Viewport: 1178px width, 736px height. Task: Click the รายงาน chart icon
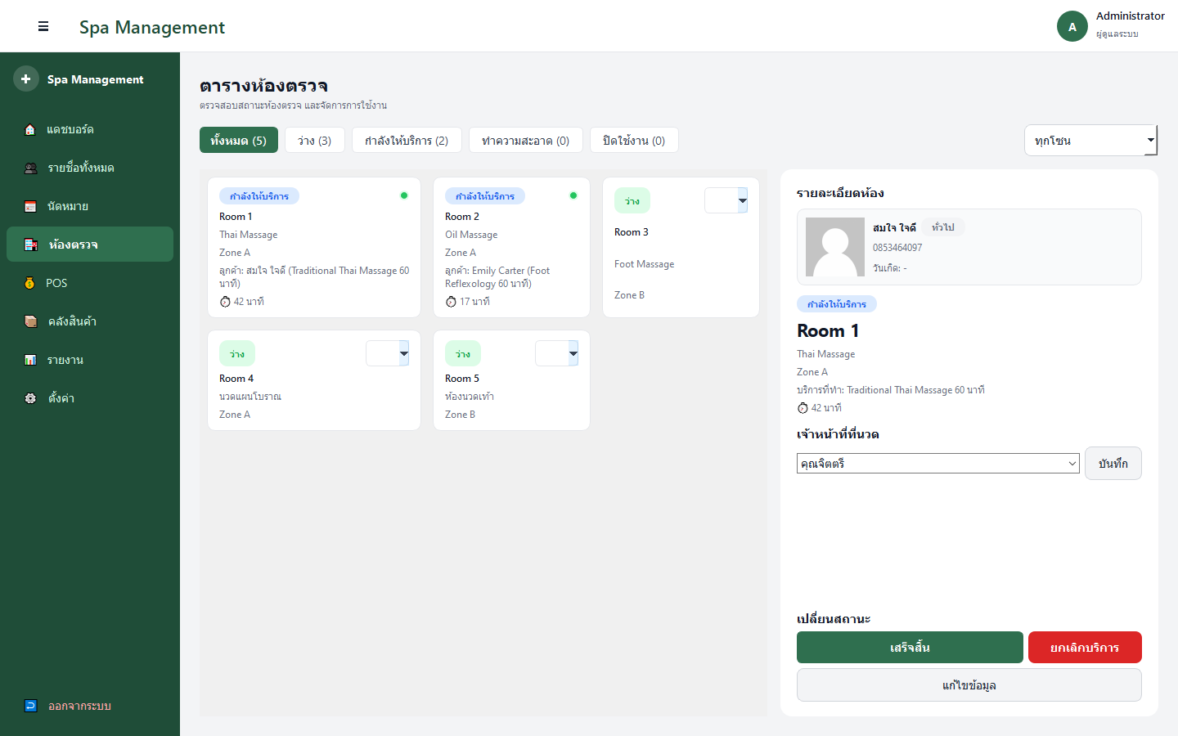coord(30,360)
